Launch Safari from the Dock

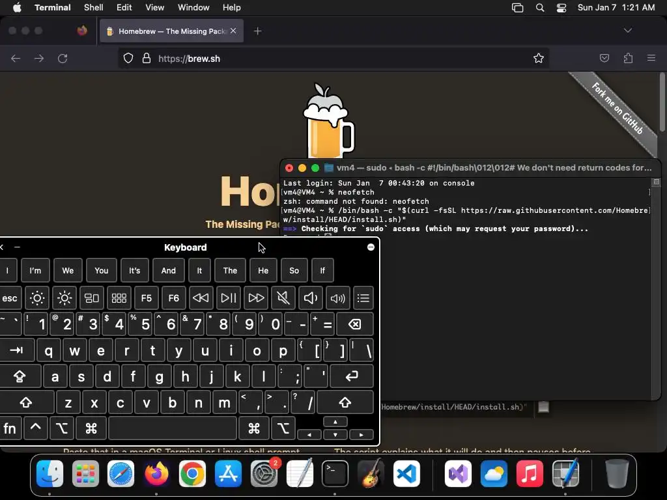point(121,474)
